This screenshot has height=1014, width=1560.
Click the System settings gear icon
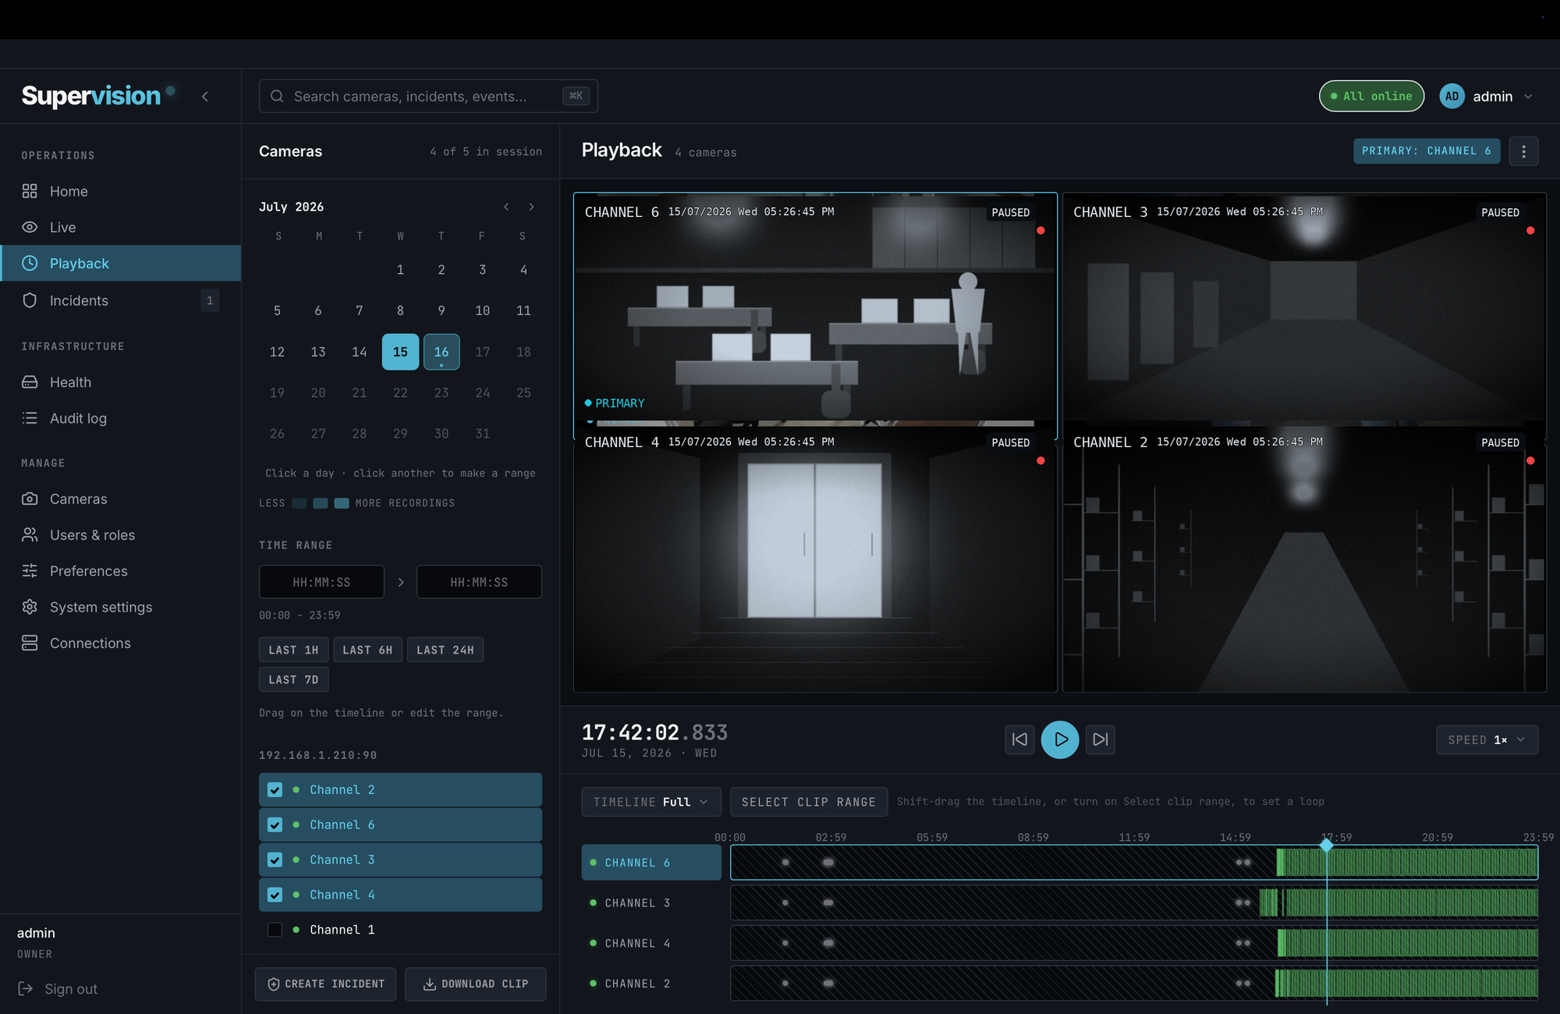[30, 607]
